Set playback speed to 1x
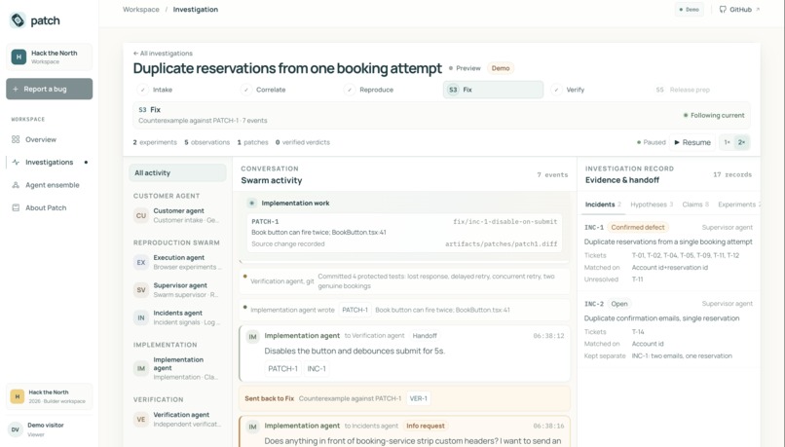The width and height of the screenshot is (785, 447). click(727, 142)
